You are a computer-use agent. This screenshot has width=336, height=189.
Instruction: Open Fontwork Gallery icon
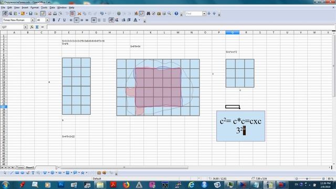(99, 173)
